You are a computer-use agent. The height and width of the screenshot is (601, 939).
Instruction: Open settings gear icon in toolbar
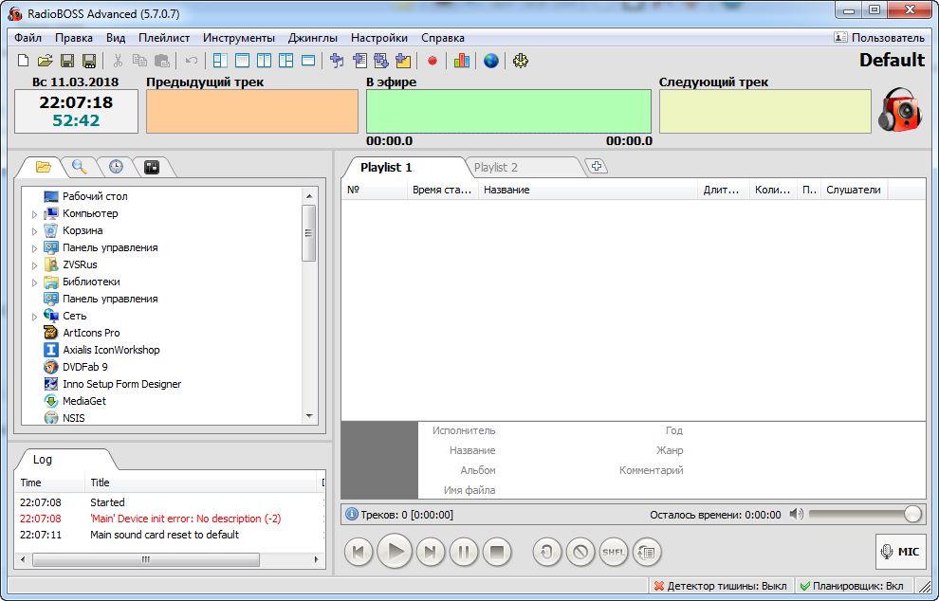(521, 61)
